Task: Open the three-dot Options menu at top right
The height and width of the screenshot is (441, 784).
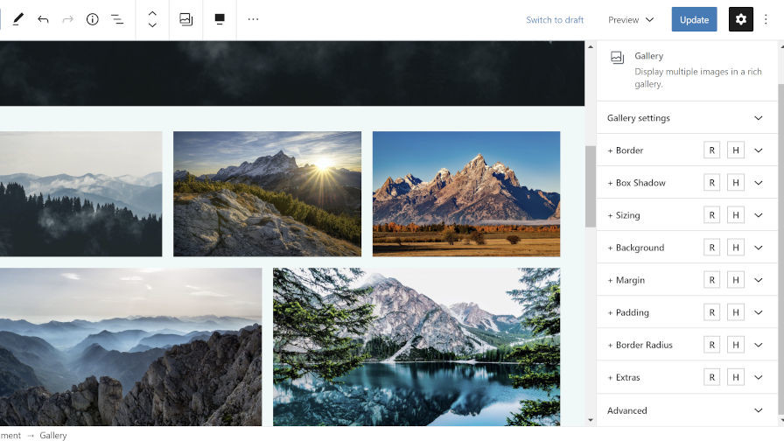Action: pos(766,19)
